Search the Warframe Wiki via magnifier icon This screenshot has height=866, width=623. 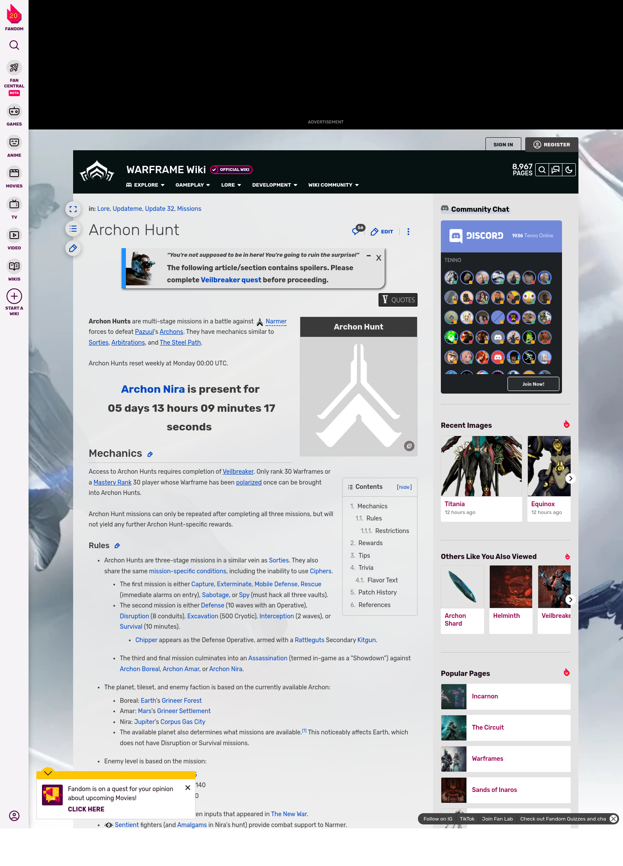coord(542,170)
